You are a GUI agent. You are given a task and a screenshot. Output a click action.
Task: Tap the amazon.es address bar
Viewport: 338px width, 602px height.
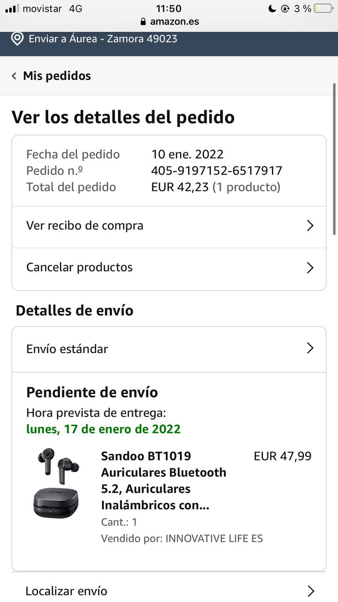[x=174, y=22]
